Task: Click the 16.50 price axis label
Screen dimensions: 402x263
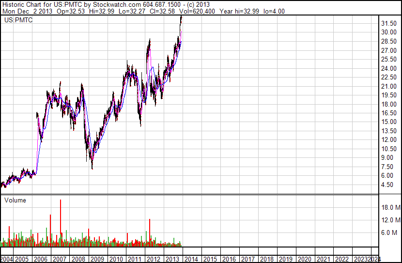Action: point(389,113)
